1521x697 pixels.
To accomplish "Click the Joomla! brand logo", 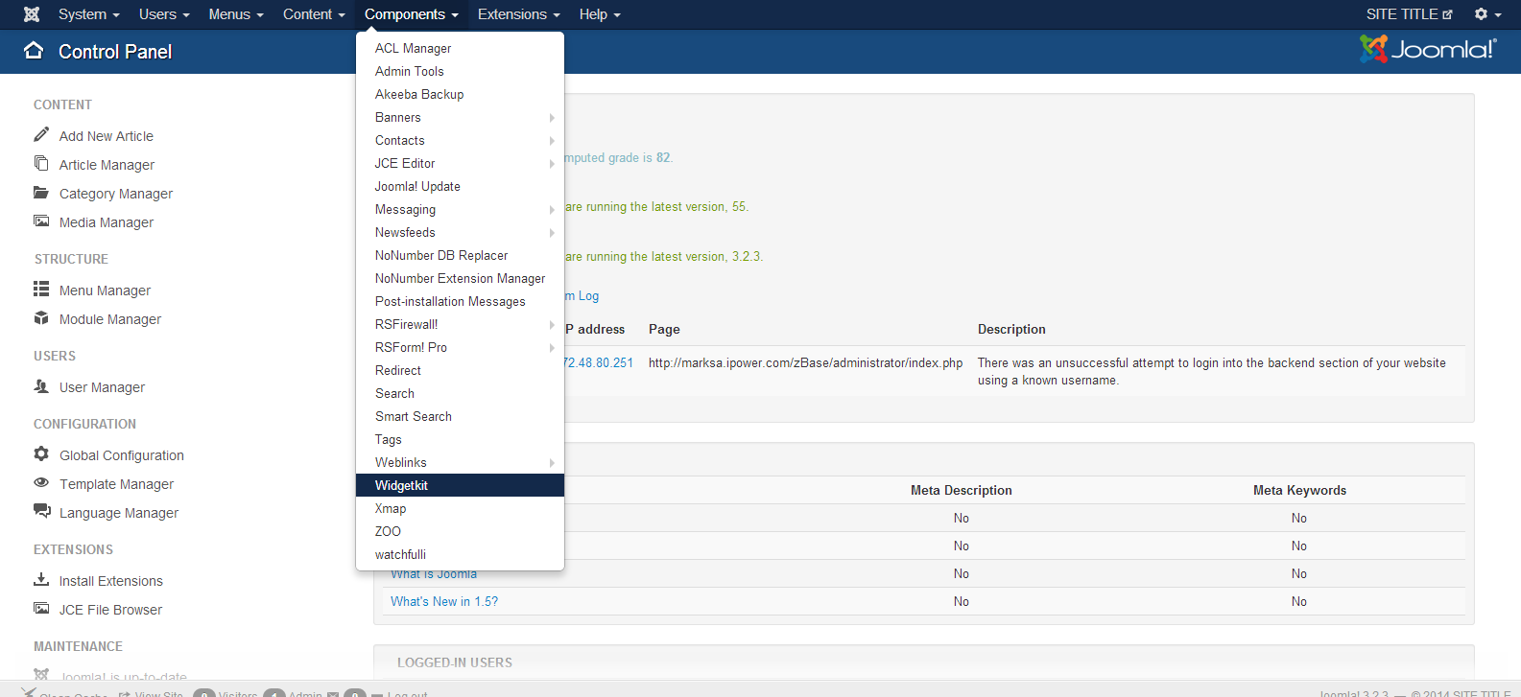I will [1427, 49].
